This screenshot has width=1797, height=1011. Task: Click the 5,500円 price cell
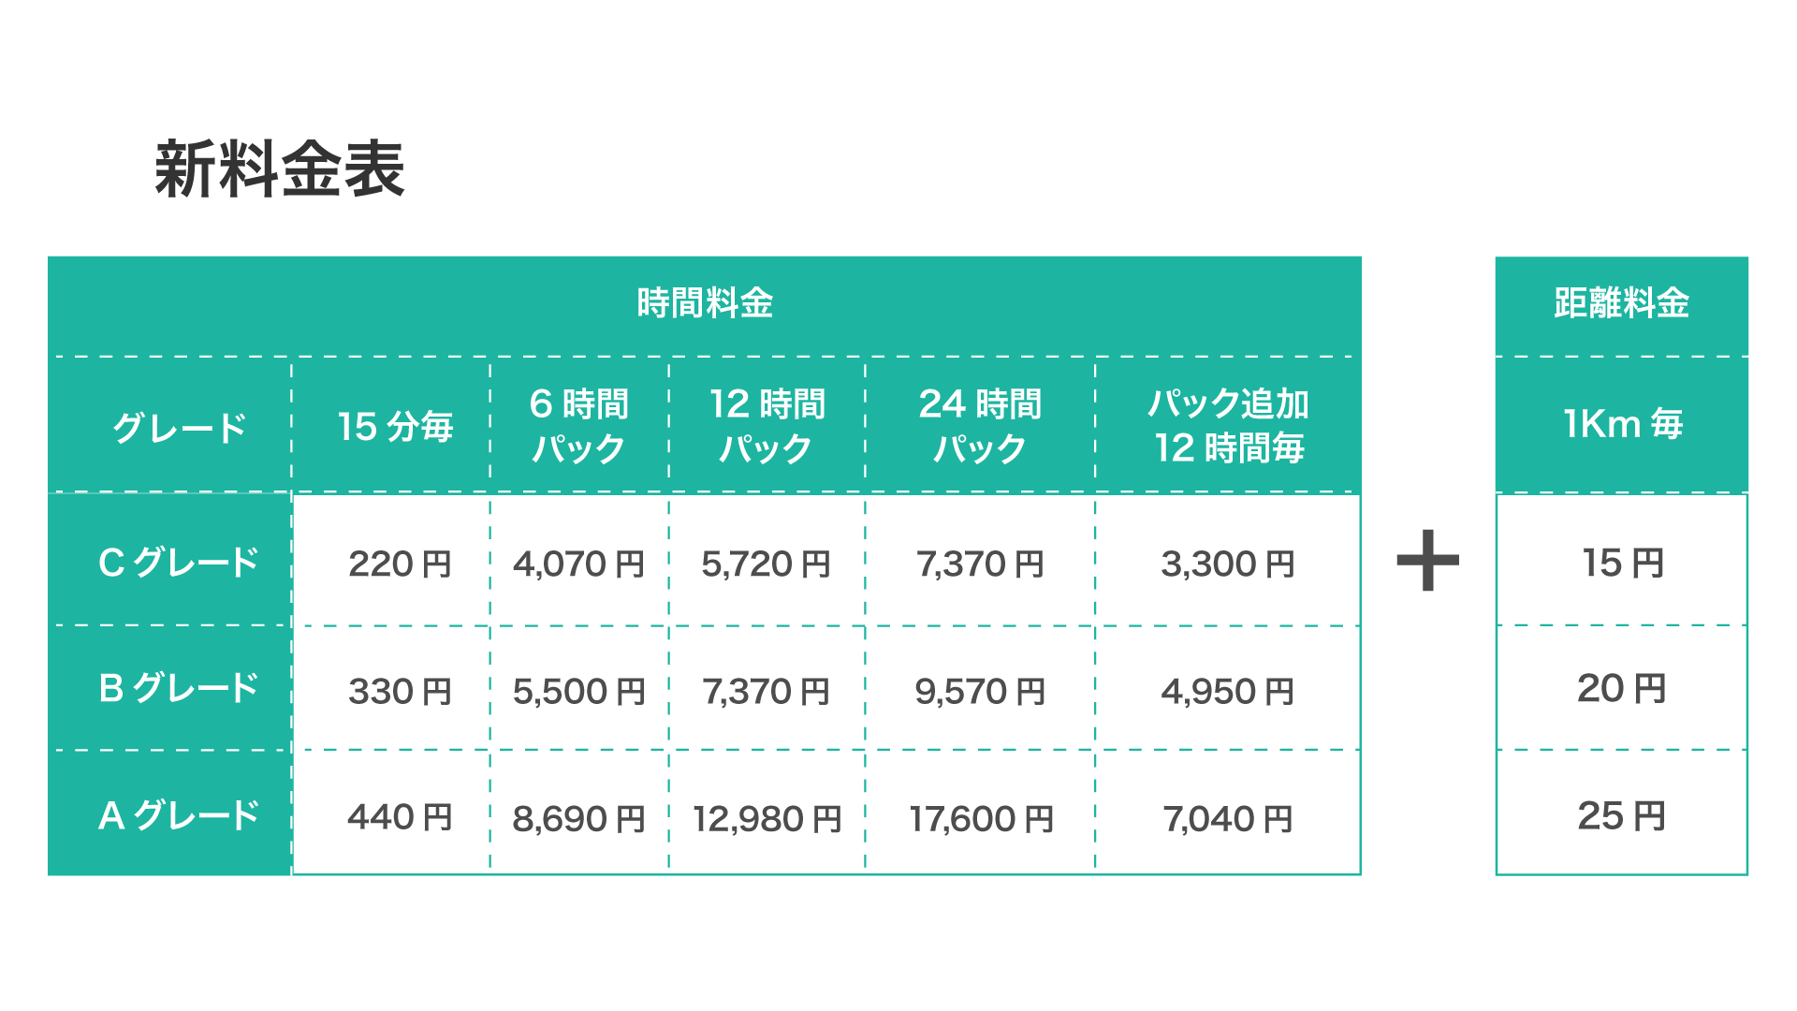(x=578, y=692)
